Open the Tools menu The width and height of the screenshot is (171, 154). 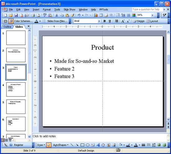coord(57,10)
